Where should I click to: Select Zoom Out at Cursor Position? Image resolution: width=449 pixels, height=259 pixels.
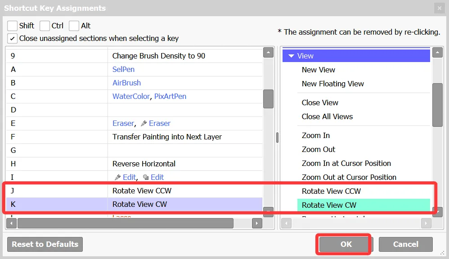click(x=349, y=178)
